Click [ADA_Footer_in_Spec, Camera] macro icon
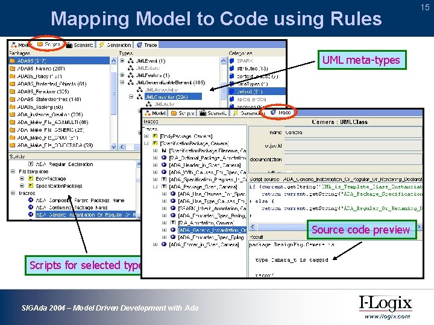 (164, 244)
